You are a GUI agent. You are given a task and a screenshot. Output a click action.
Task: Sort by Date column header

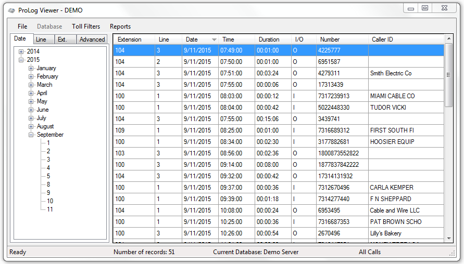[x=200, y=39]
